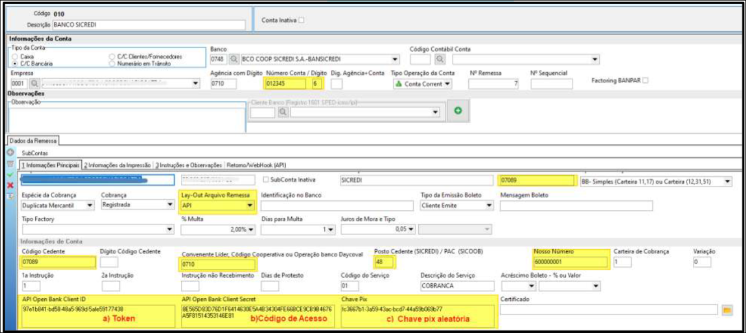Click the red X subconta icon

click(10, 185)
